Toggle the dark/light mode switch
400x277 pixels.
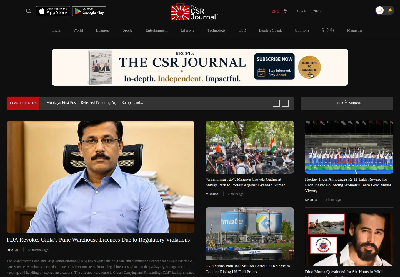[384, 10]
